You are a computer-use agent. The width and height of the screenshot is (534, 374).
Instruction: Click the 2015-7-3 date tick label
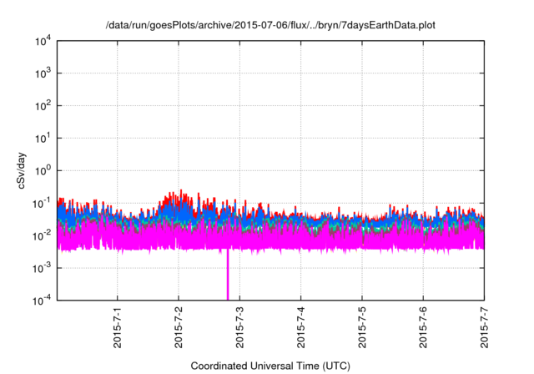[x=239, y=327]
